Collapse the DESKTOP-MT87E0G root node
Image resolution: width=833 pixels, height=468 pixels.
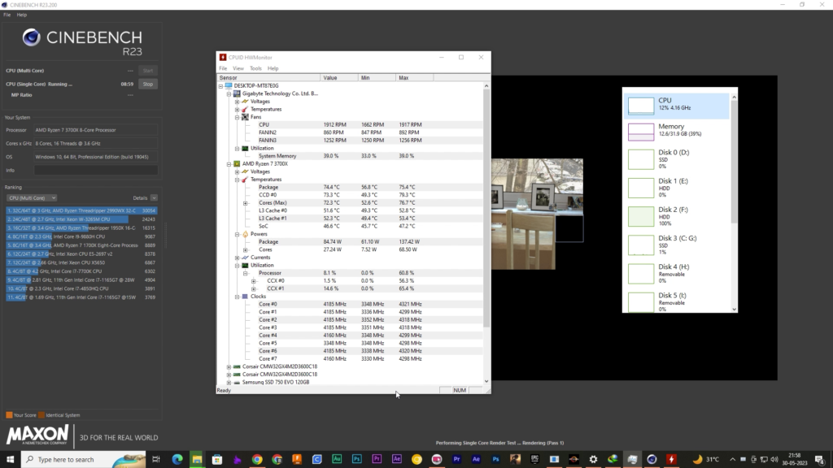[221, 85]
